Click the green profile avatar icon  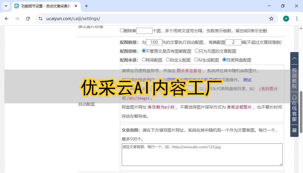(286, 19)
